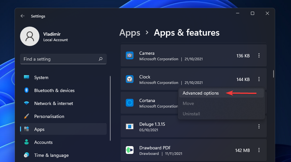Click the Deluge app icon

pos(130,126)
